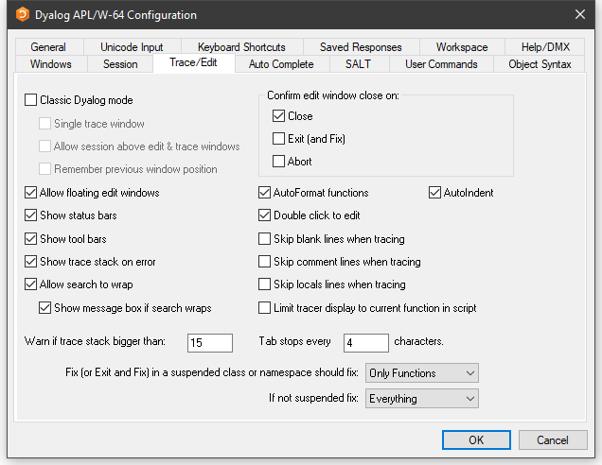
Task: Go to the Workspace tab
Action: coord(461,47)
